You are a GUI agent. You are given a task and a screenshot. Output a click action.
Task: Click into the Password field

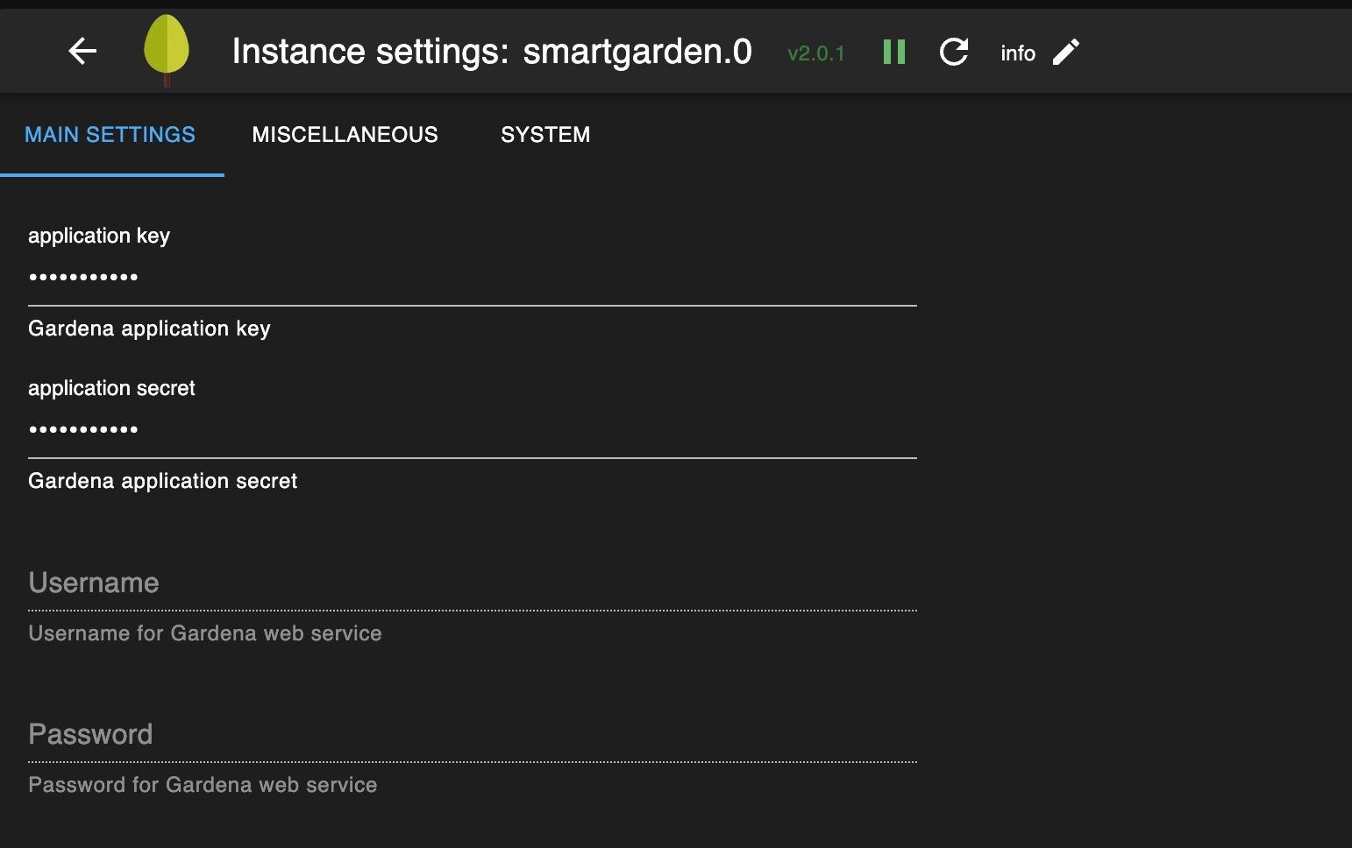click(473, 734)
